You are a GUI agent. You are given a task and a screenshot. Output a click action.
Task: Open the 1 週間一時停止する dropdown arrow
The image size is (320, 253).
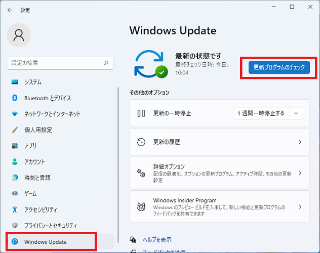pos(296,113)
